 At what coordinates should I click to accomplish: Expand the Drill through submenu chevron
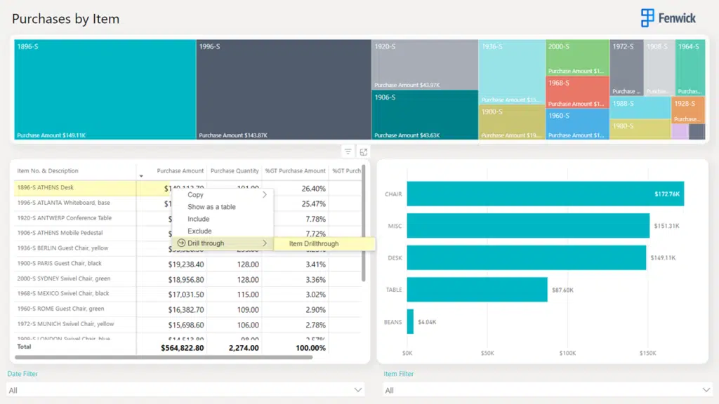click(x=265, y=243)
